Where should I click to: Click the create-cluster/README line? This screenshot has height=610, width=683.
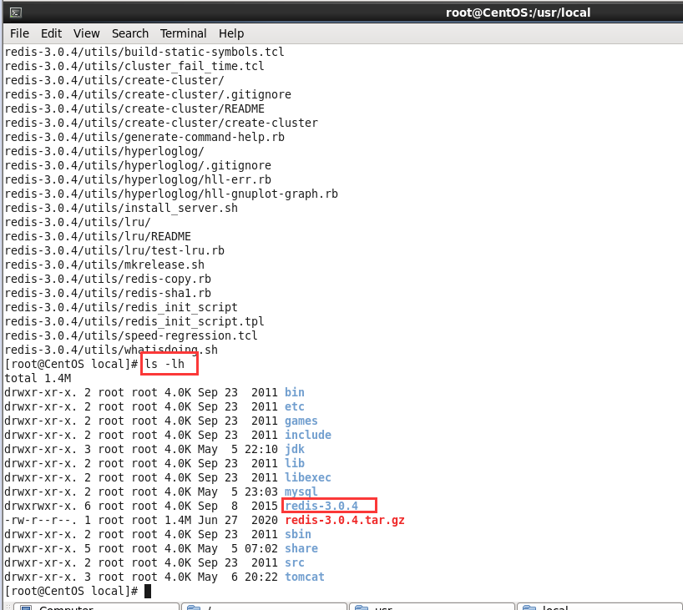134,108
